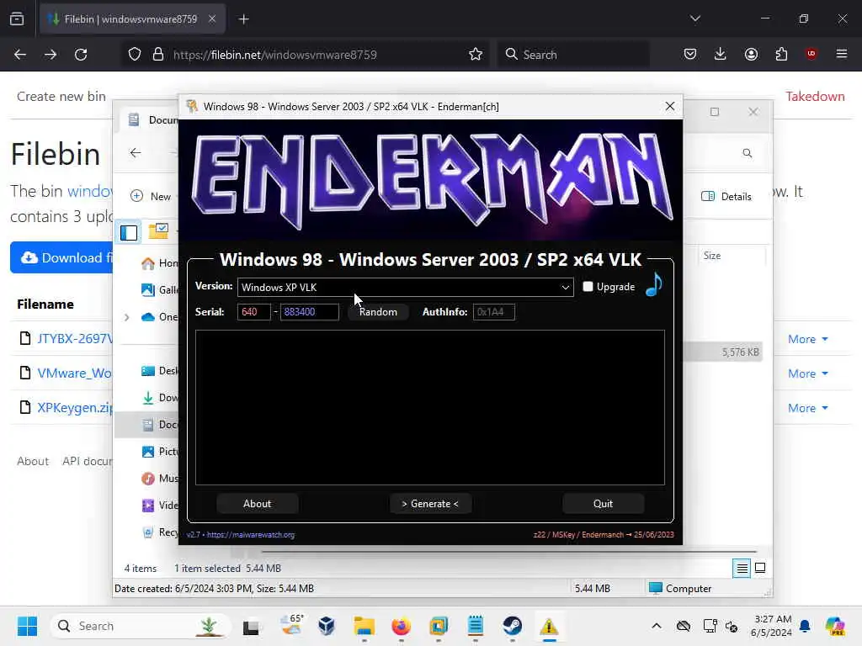
Task: Open Desktop folder in Explorer sidebar
Action: (x=159, y=371)
